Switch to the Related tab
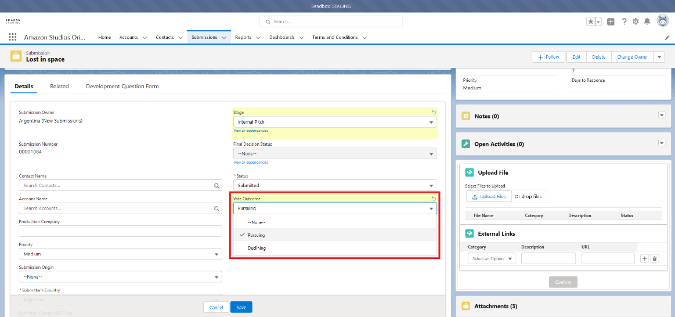 coord(59,86)
